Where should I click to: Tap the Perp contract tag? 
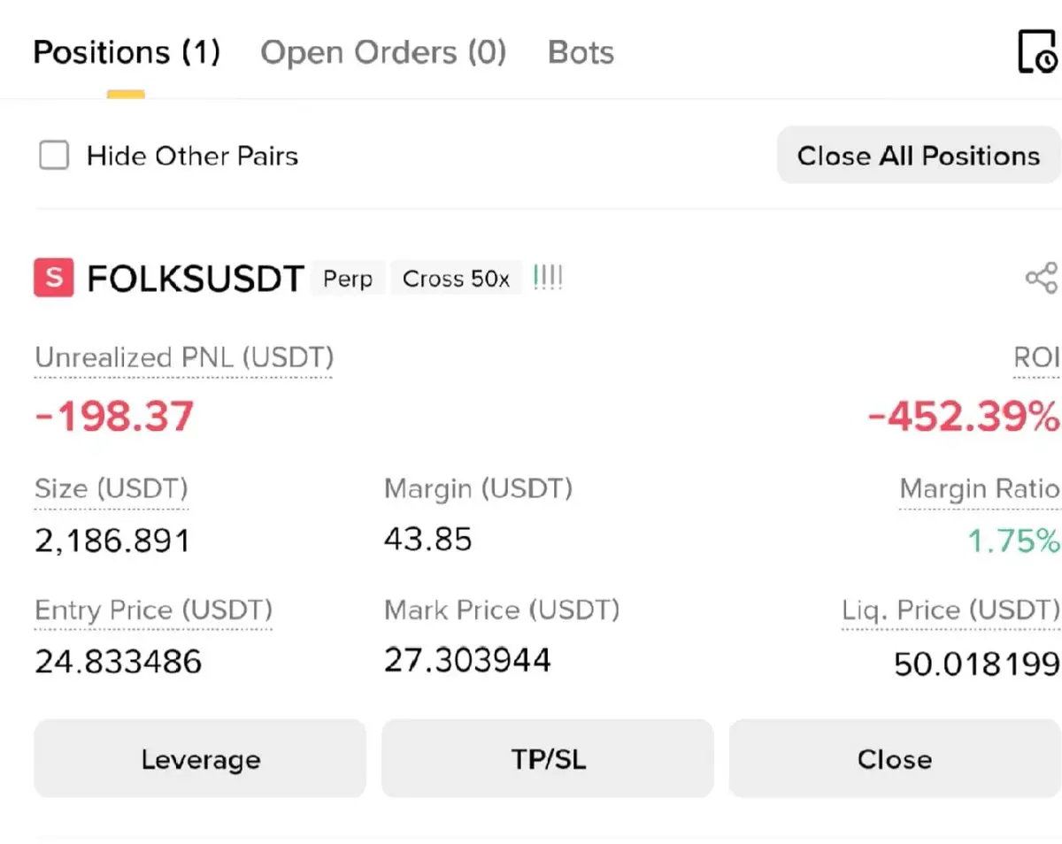coord(348,279)
